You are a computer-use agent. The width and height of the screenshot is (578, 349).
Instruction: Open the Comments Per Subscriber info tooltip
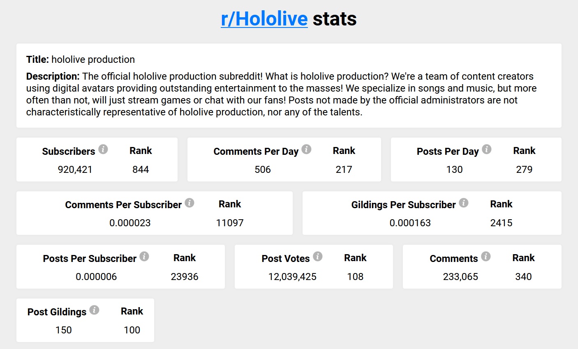tap(189, 202)
